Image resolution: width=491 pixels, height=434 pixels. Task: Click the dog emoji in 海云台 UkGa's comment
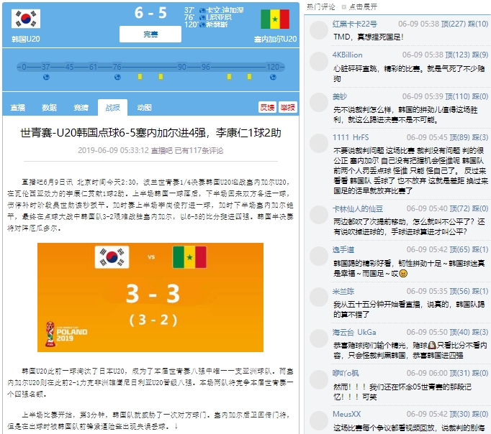pyautogui.click(x=432, y=346)
